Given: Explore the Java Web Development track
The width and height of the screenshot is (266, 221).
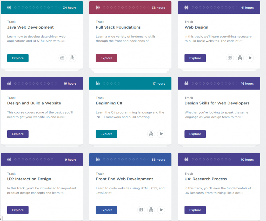Looking at the screenshot, I should click(x=18, y=58).
